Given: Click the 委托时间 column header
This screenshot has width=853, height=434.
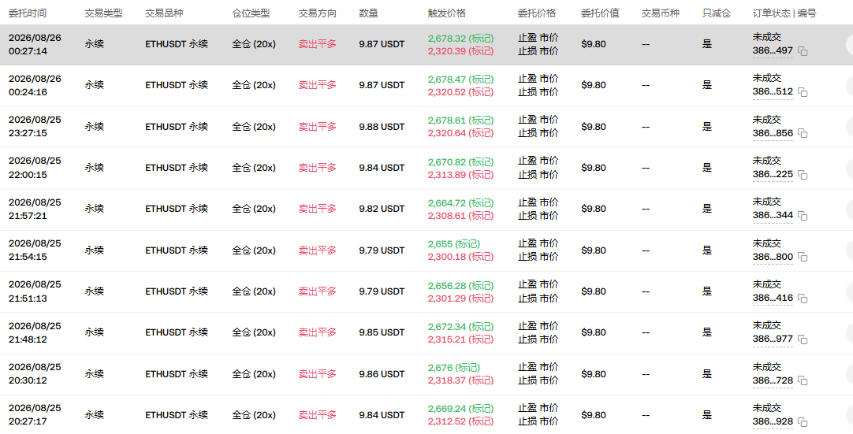Looking at the screenshot, I should click(x=28, y=13).
